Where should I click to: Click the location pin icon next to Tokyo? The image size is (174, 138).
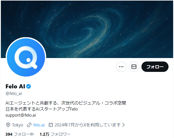click(8, 125)
